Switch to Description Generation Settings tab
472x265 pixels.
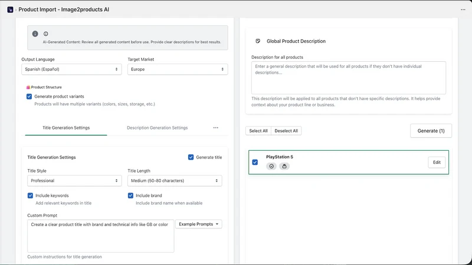click(157, 128)
